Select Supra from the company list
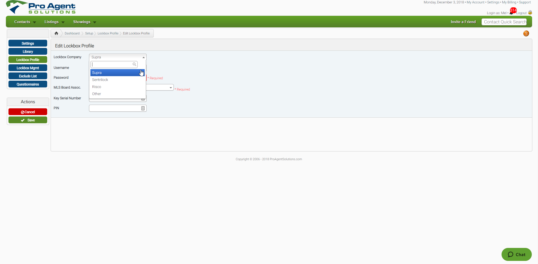 (118, 73)
